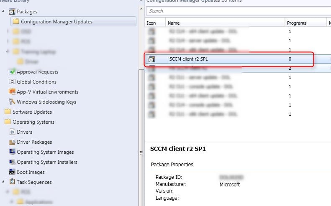Sort by the Icon column header
The image size is (331, 206).
[155, 23]
